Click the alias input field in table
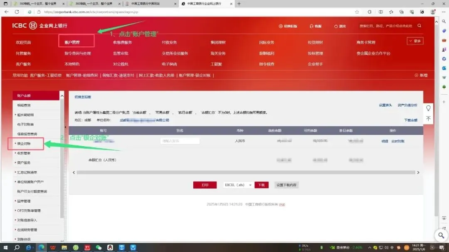Viewport: 449px width, 252px height. tap(180, 141)
